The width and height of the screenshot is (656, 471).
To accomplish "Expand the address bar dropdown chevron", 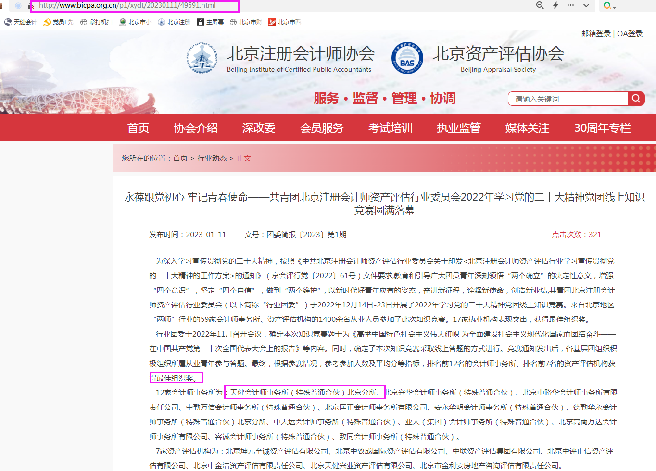I will coord(586,5).
